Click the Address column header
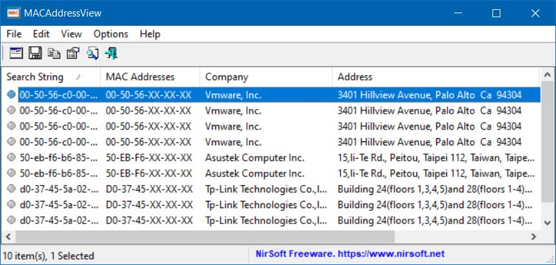The image size is (556, 265). [x=355, y=77]
